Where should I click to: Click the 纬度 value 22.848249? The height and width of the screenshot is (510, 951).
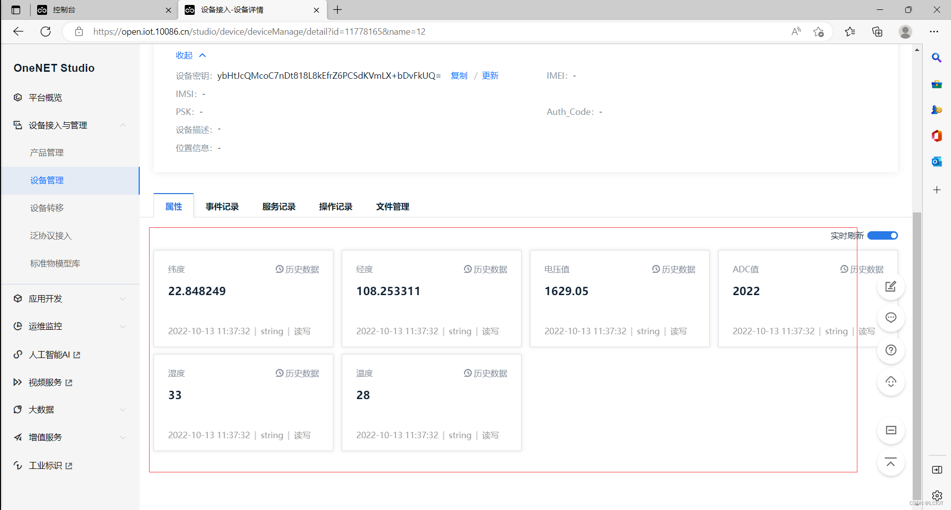pyautogui.click(x=197, y=291)
